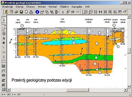Open the Otwory menu

(x=30, y=7)
